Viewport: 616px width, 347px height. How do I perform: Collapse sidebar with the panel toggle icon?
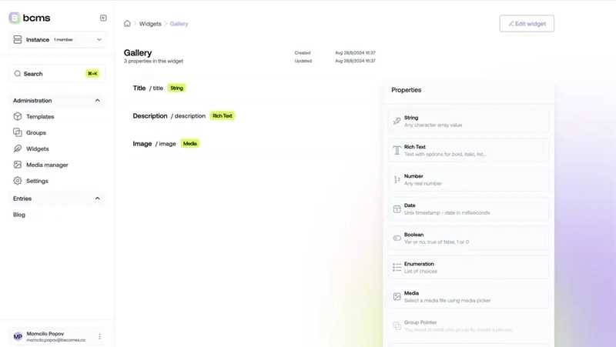103,18
